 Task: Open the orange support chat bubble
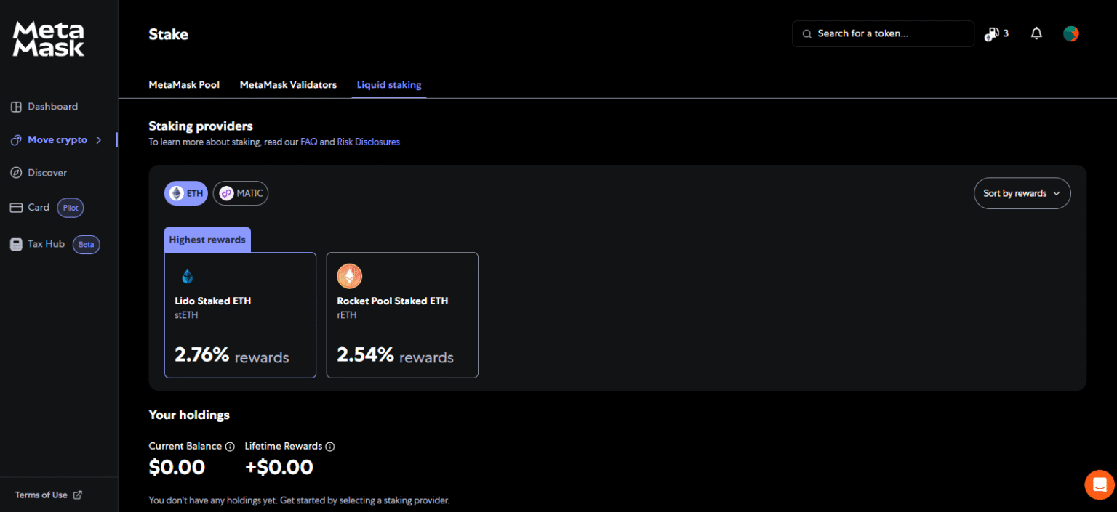1099,484
